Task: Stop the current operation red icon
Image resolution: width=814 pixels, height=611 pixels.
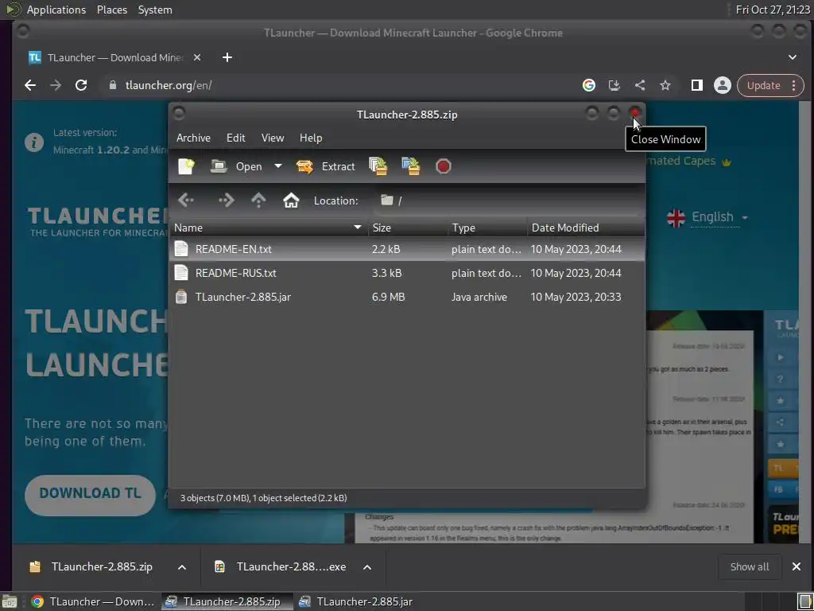Action: [x=443, y=166]
